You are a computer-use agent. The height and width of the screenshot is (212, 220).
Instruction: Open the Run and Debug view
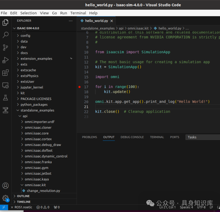click(5, 60)
